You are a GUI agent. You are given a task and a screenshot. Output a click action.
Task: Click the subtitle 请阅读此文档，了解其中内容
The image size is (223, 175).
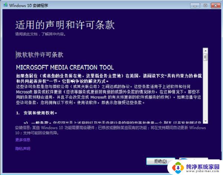click(41, 34)
